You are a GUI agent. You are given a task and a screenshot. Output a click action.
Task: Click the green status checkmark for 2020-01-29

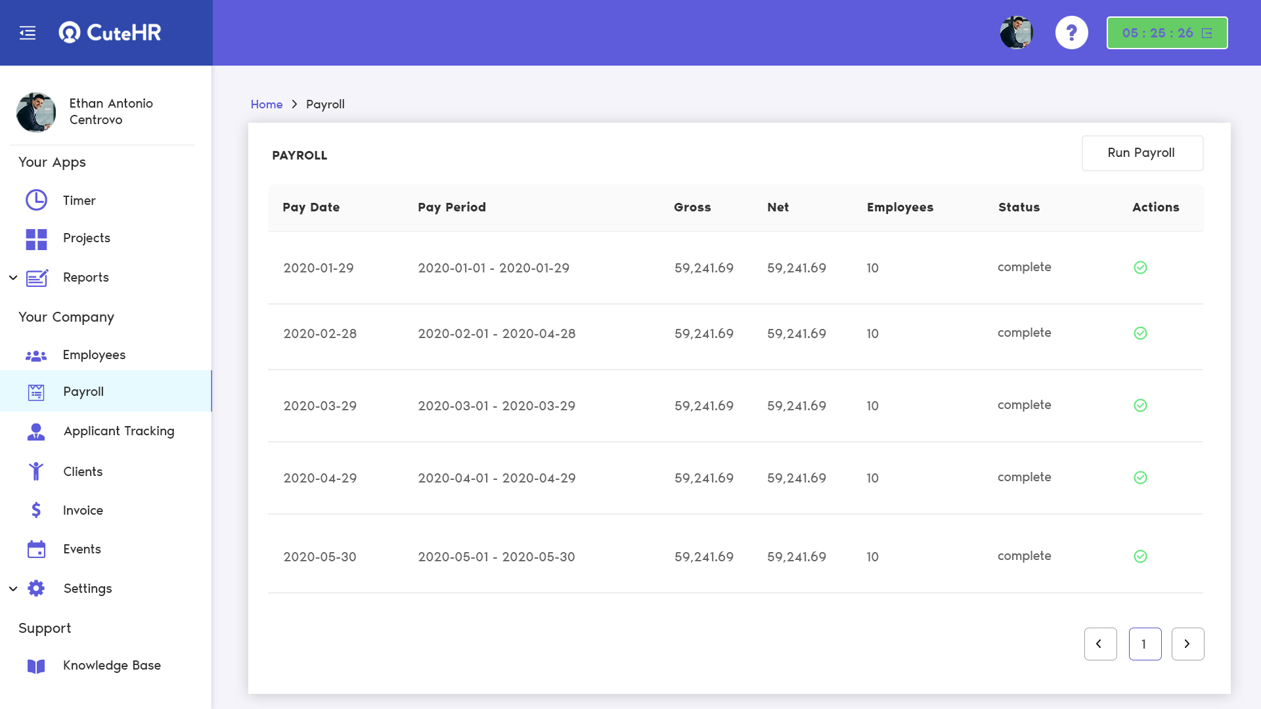(1141, 268)
